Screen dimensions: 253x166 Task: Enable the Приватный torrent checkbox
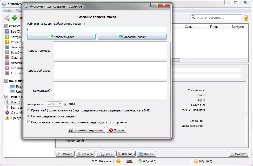click(x=28, y=110)
